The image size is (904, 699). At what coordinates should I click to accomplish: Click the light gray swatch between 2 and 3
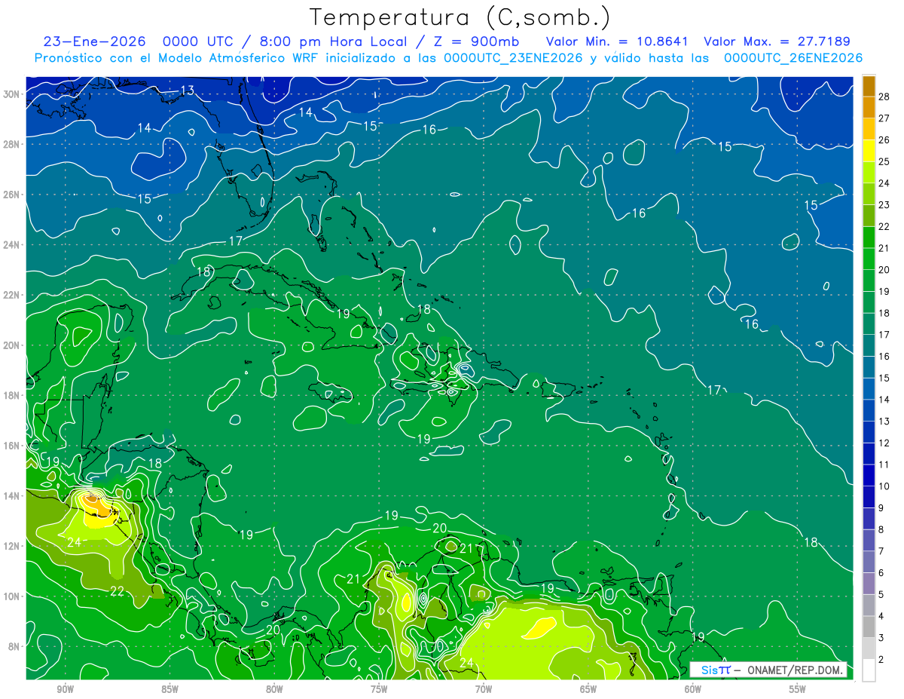[869, 648]
